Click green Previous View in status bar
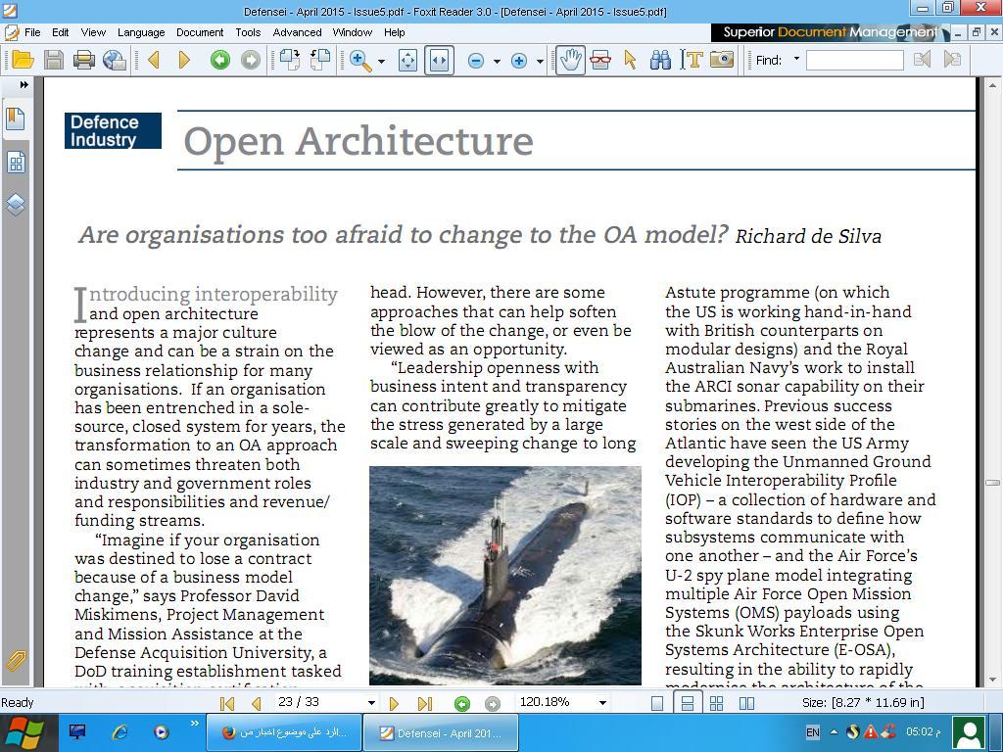 462,703
